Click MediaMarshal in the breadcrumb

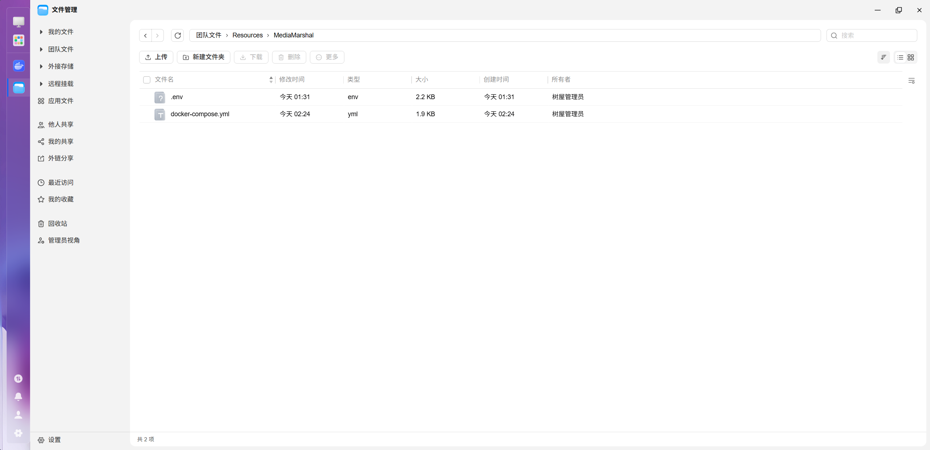pyautogui.click(x=294, y=35)
